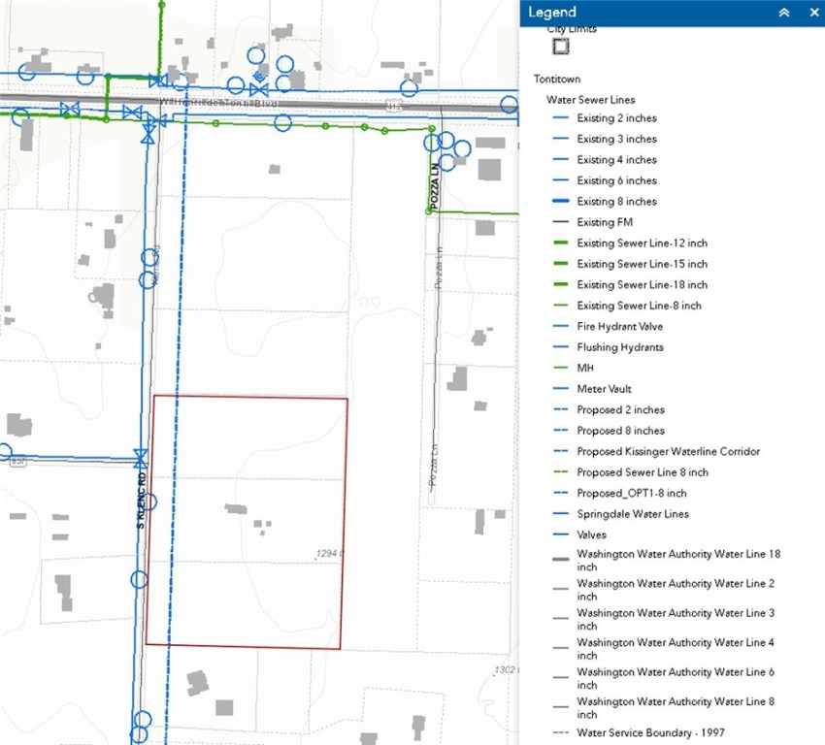This screenshot has width=825, height=745.
Task: Click the Water Service Boundary - 1997 entry
Action: pyautogui.click(x=650, y=733)
